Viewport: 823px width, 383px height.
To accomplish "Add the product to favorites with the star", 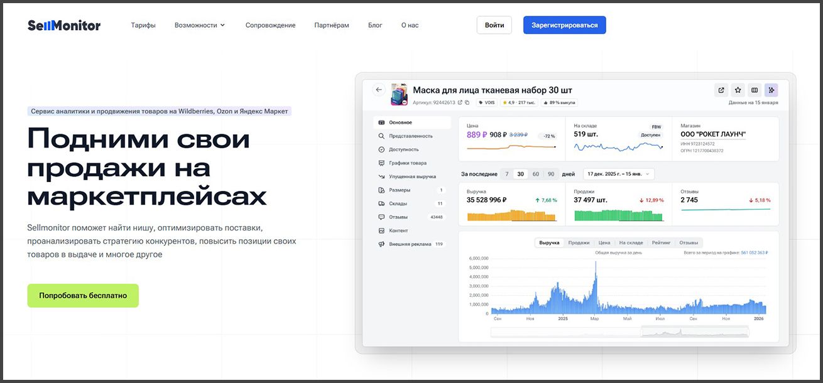I will coord(738,90).
